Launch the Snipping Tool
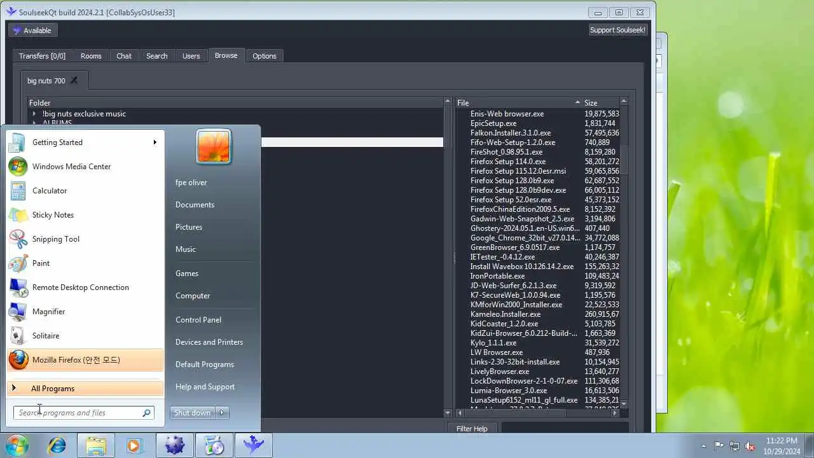Image resolution: width=814 pixels, height=458 pixels. [x=85, y=239]
